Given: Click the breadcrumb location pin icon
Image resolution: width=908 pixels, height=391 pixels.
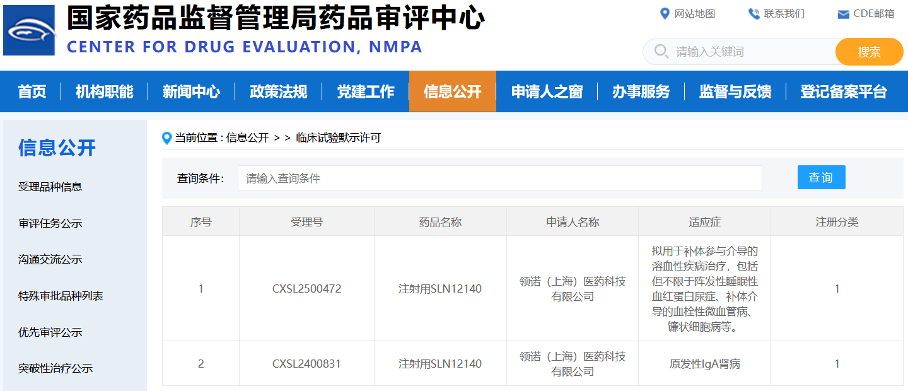Looking at the screenshot, I should (166, 138).
